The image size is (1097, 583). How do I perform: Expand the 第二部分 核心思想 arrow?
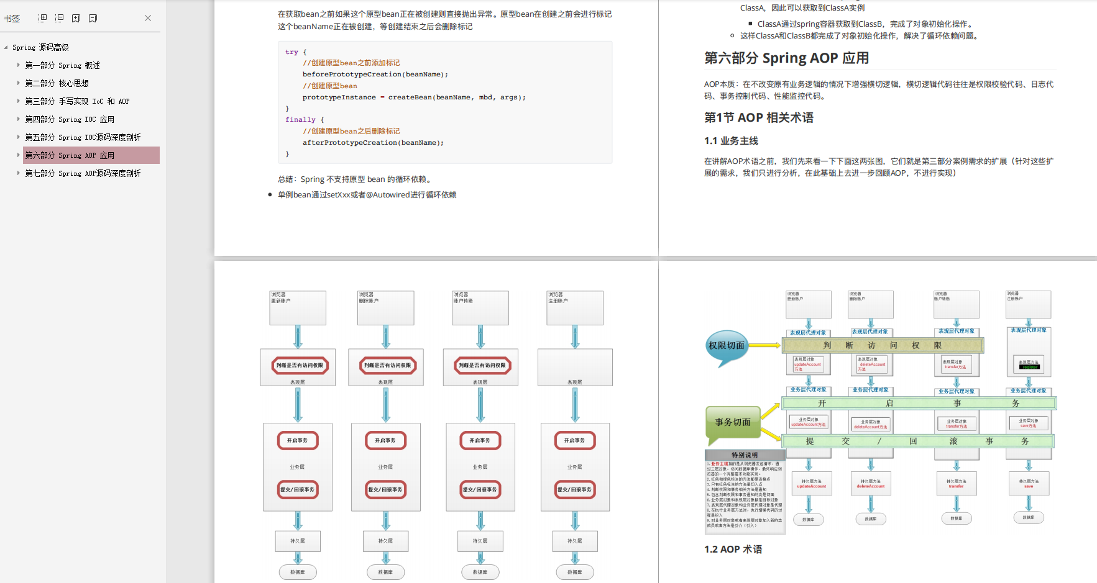pos(19,83)
